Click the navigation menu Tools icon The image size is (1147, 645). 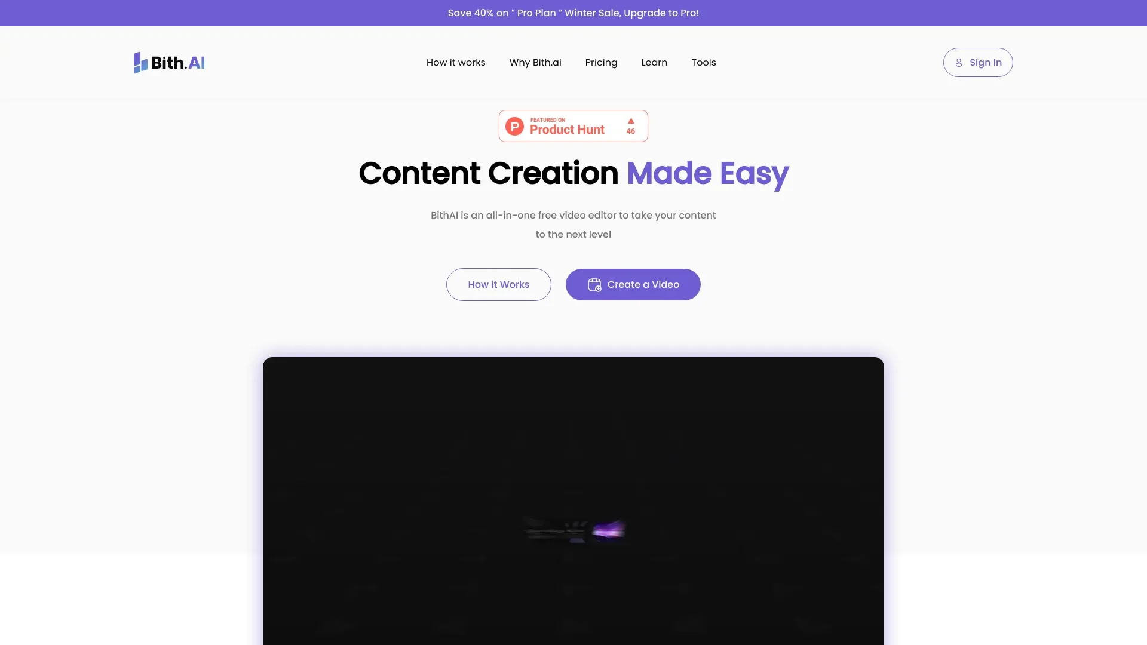click(704, 62)
